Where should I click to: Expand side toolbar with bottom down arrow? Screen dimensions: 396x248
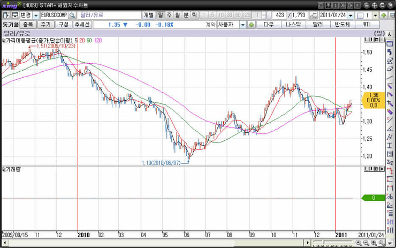pyautogui.click(x=390, y=243)
